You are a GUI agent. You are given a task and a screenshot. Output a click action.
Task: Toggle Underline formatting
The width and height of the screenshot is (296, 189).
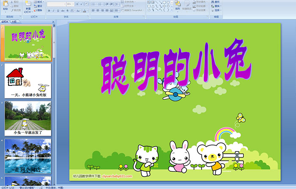[58, 11]
